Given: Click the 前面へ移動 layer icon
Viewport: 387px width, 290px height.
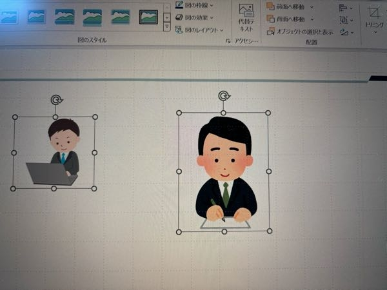Looking at the screenshot, I should click(270, 6).
